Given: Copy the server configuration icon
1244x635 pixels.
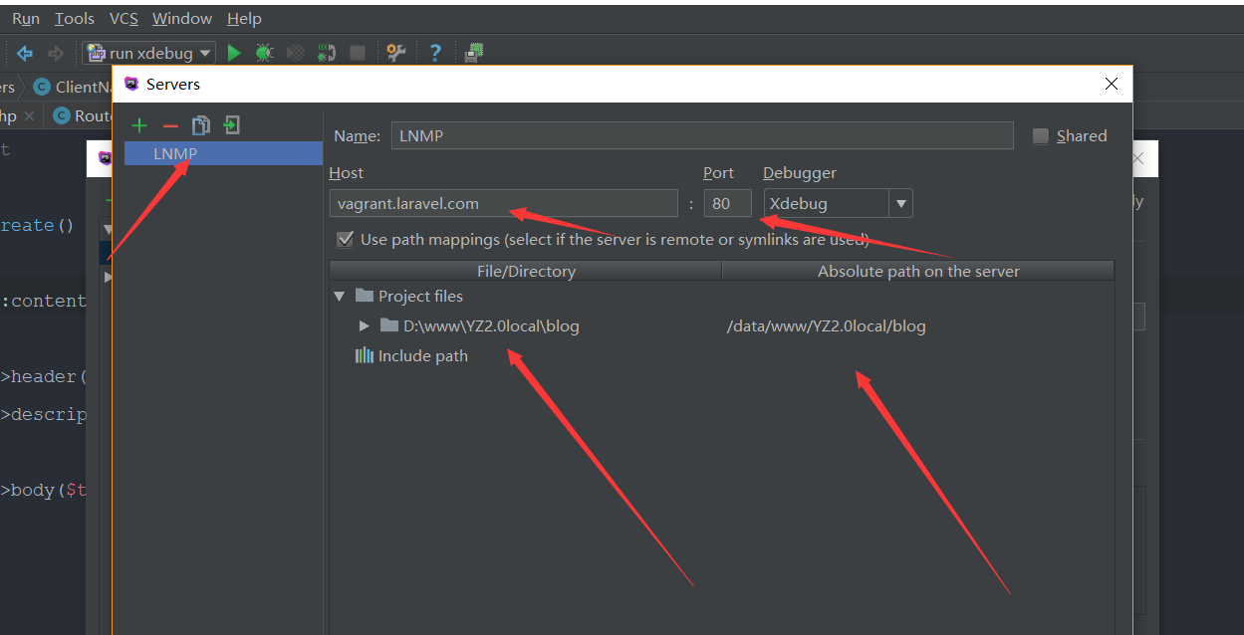Looking at the screenshot, I should coord(201,125).
